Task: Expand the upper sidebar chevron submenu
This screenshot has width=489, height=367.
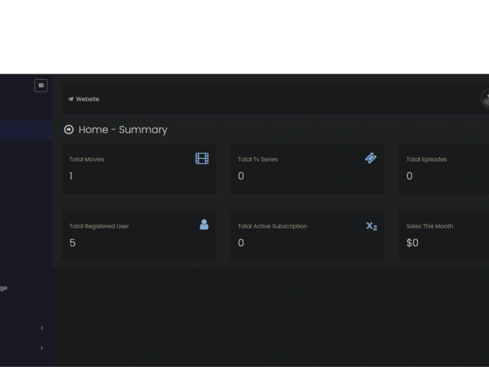Action: (42, 328)
